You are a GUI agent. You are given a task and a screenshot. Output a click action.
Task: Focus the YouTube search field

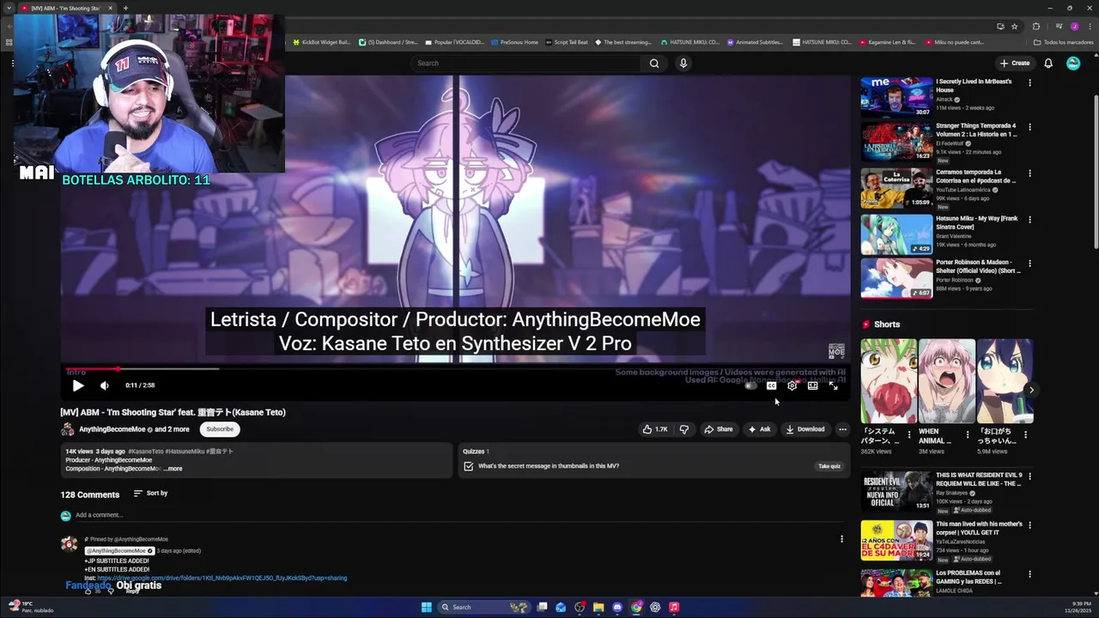pyautogui.click(x=525, y=63)
